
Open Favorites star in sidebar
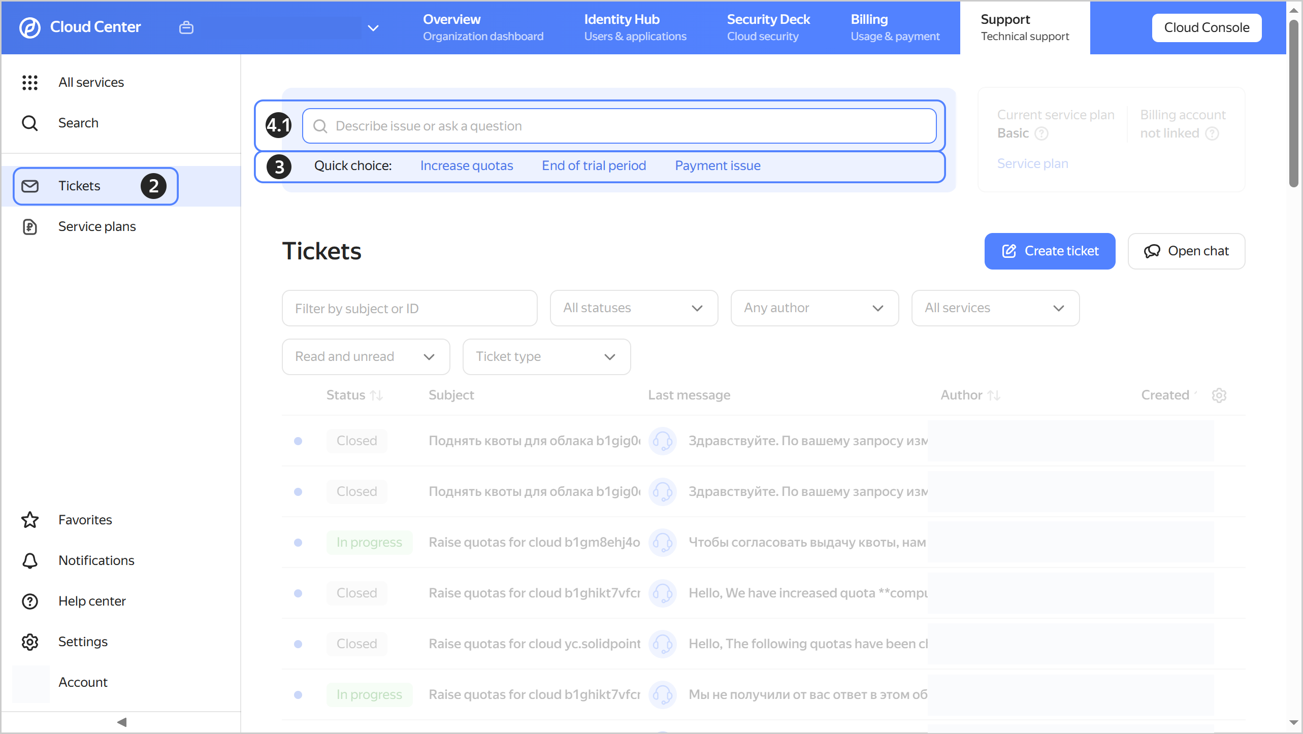pyautogui.click(x=30, y=520)
